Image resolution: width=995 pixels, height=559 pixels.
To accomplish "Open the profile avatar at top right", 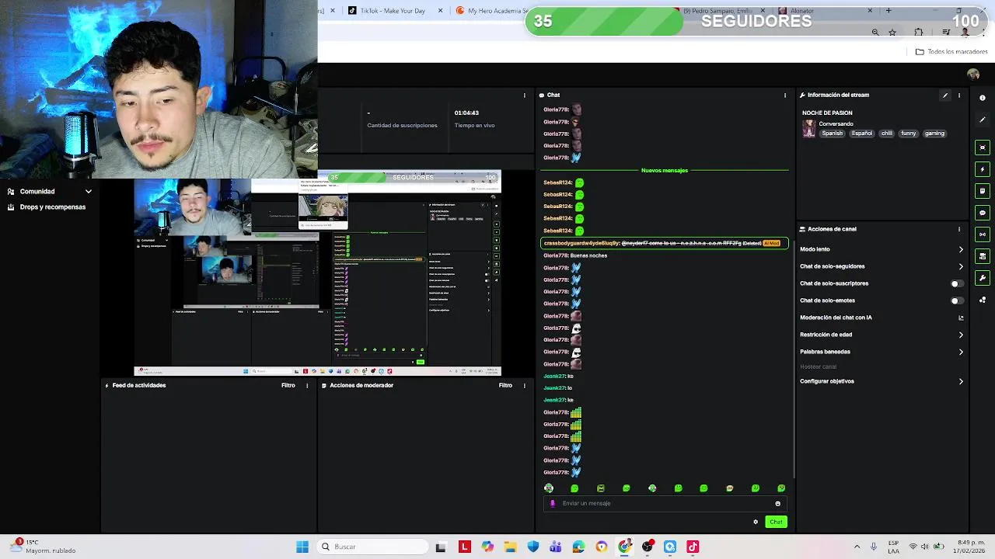I will coord(973,75).
